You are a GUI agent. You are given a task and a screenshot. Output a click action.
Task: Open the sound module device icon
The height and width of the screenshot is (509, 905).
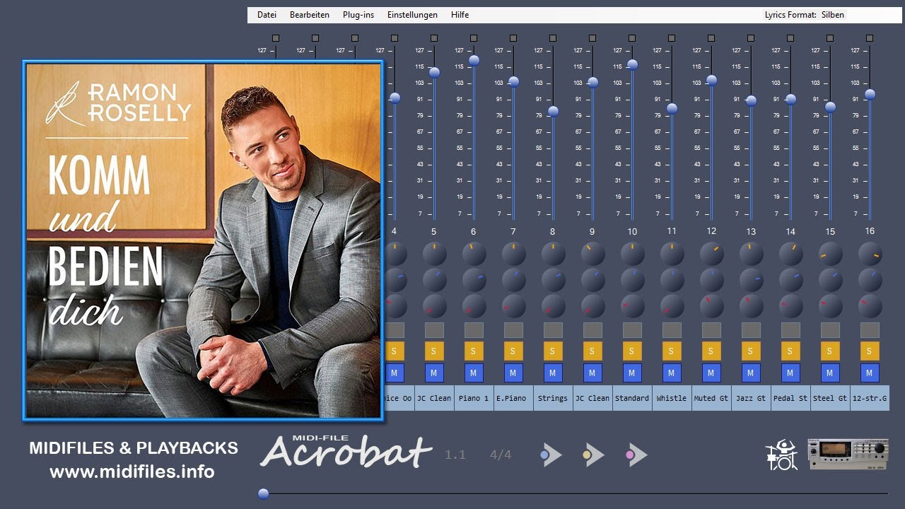(848, 455)
